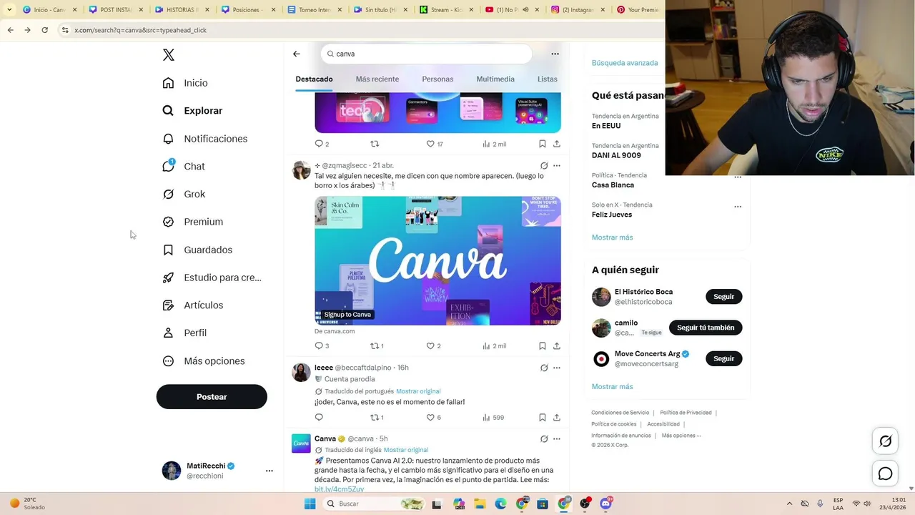Open Windows Start menu
This screenshot has height=515, width=915.
tap(310, 504)
